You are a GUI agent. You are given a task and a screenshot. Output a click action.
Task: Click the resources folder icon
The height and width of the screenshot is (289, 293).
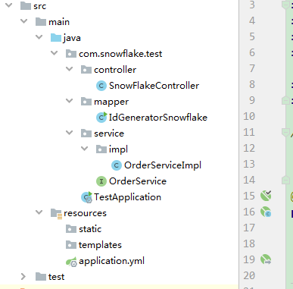(56, 213)
